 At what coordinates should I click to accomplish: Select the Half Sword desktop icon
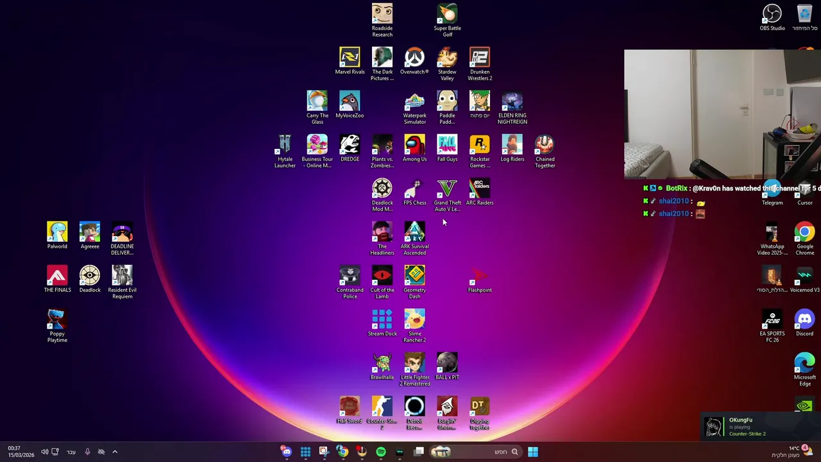[350, 410]
